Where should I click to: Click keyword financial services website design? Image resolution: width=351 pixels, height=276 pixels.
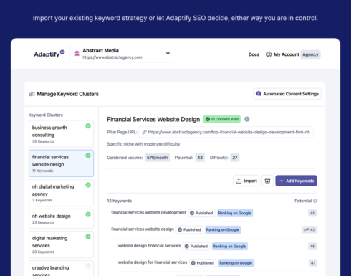coord(143,229)
